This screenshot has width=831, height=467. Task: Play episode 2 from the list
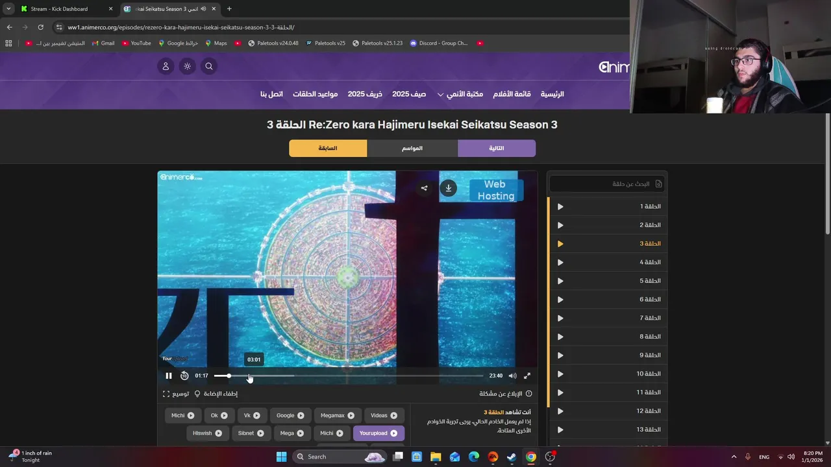[x=560, y=225]
